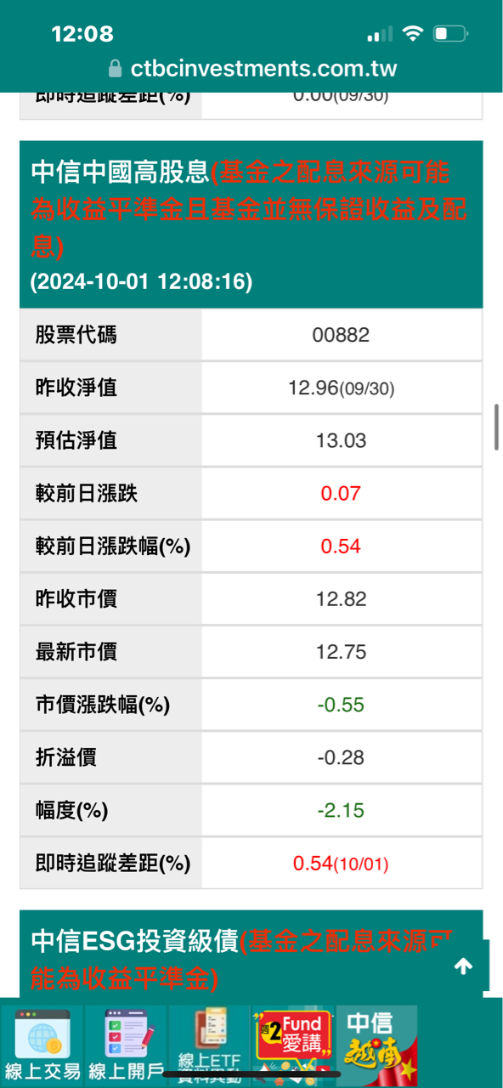Select the 預估淨值 value 13.03
Image resolution: width=503 pixels, height=1088 pixels.
click(342, 440)
